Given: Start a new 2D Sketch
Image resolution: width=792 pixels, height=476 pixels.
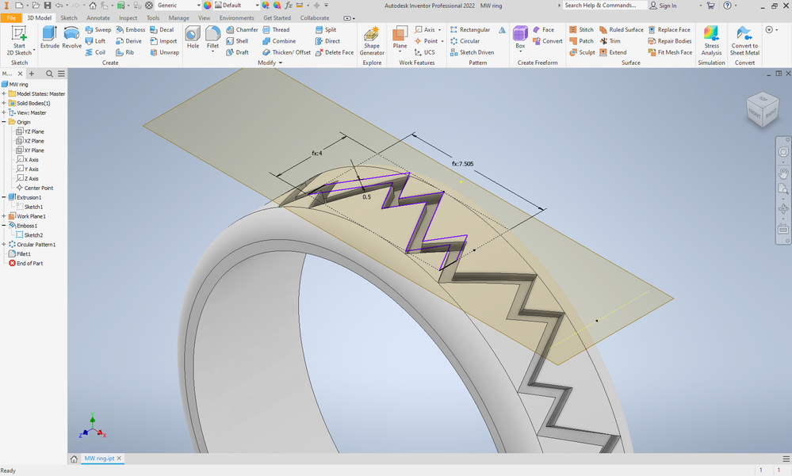Looking at the screenshot, I should click(x=19, y=40).
